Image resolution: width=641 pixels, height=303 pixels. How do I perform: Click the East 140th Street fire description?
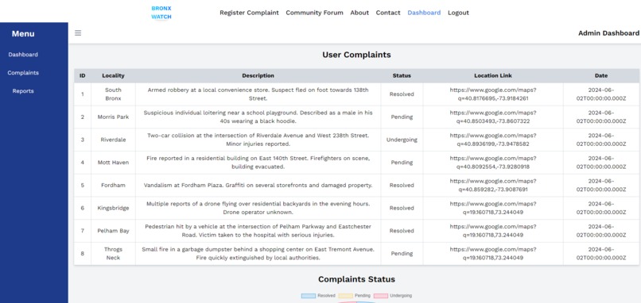[258, 163]
